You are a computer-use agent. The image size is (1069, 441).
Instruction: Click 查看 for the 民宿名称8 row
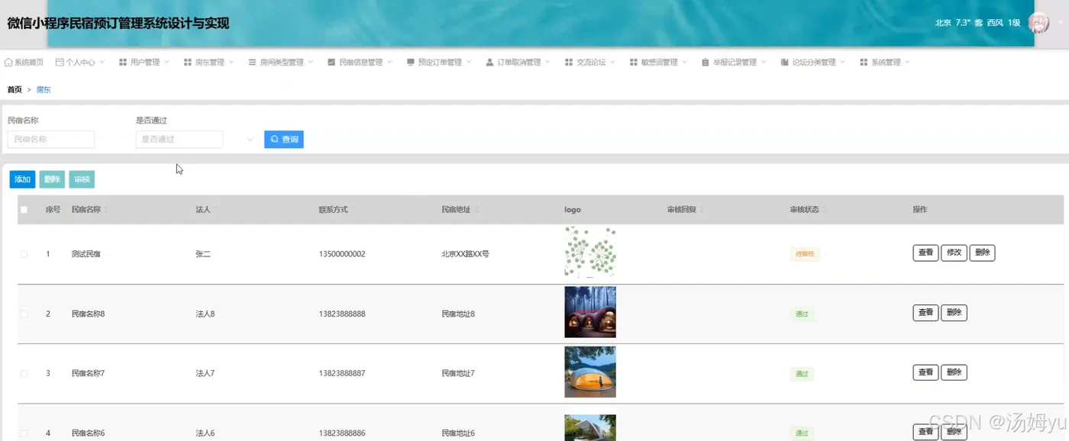925,313
